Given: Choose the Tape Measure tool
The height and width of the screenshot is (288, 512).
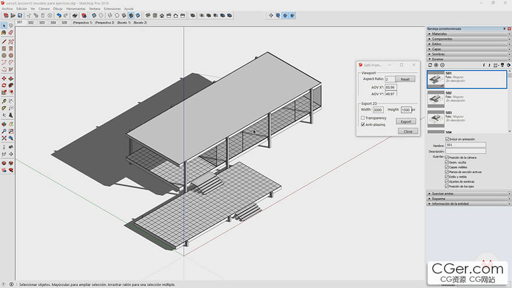Looking at the screenshot, I should 4,101.
